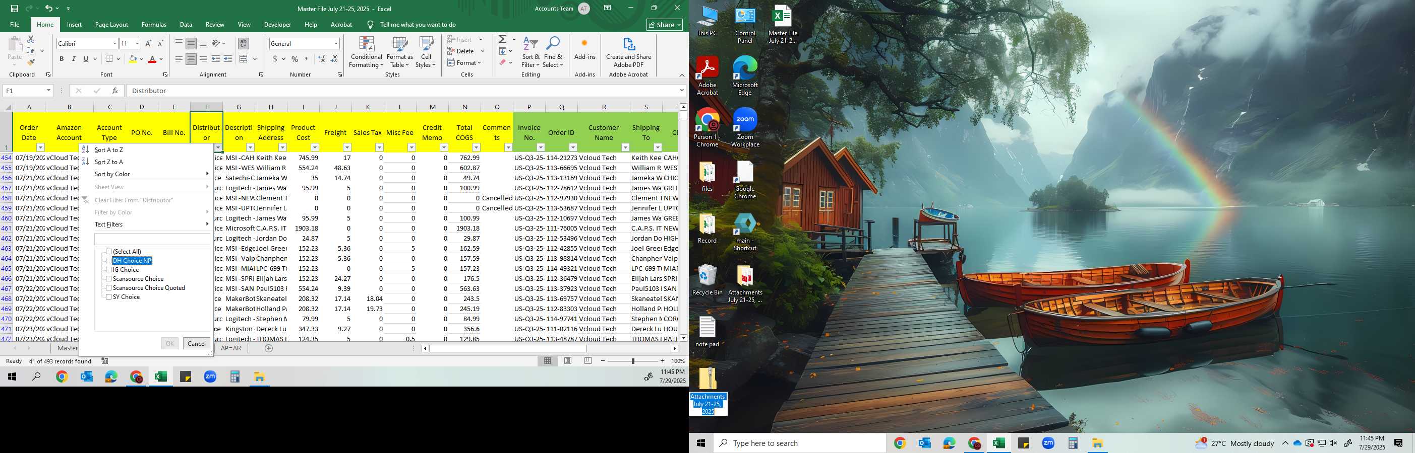This screenshot has height=453, width=1415.
Task: Open Fill Color dropdown arrow
Action: click(141, 59)
